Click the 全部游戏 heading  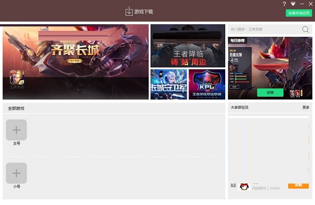click(16, 108)
